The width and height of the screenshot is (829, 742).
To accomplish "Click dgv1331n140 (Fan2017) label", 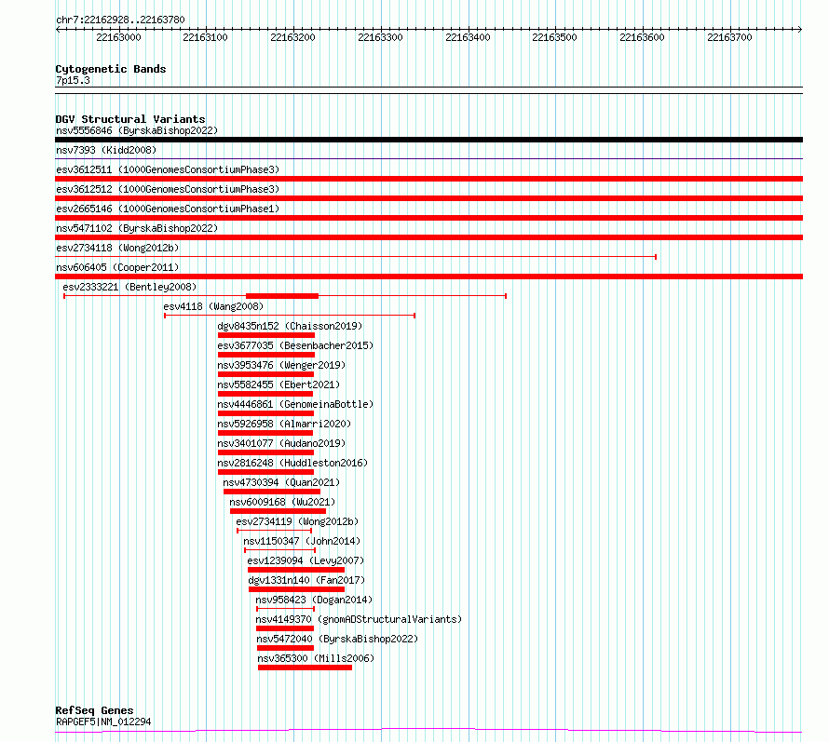I will tap(306, 580).
